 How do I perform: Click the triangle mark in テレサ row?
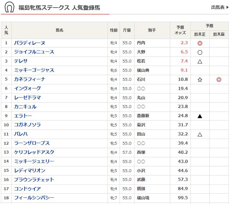click(200, 61)
